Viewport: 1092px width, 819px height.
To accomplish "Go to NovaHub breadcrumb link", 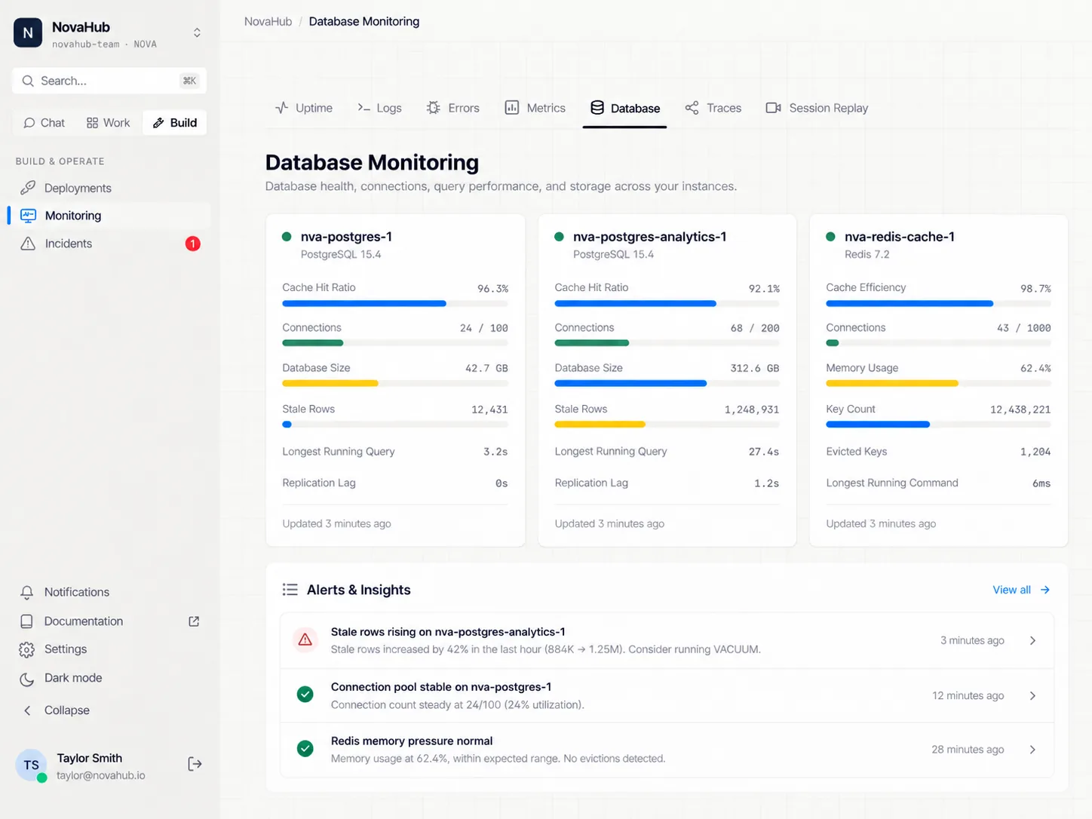I will [x=268, y=21].
